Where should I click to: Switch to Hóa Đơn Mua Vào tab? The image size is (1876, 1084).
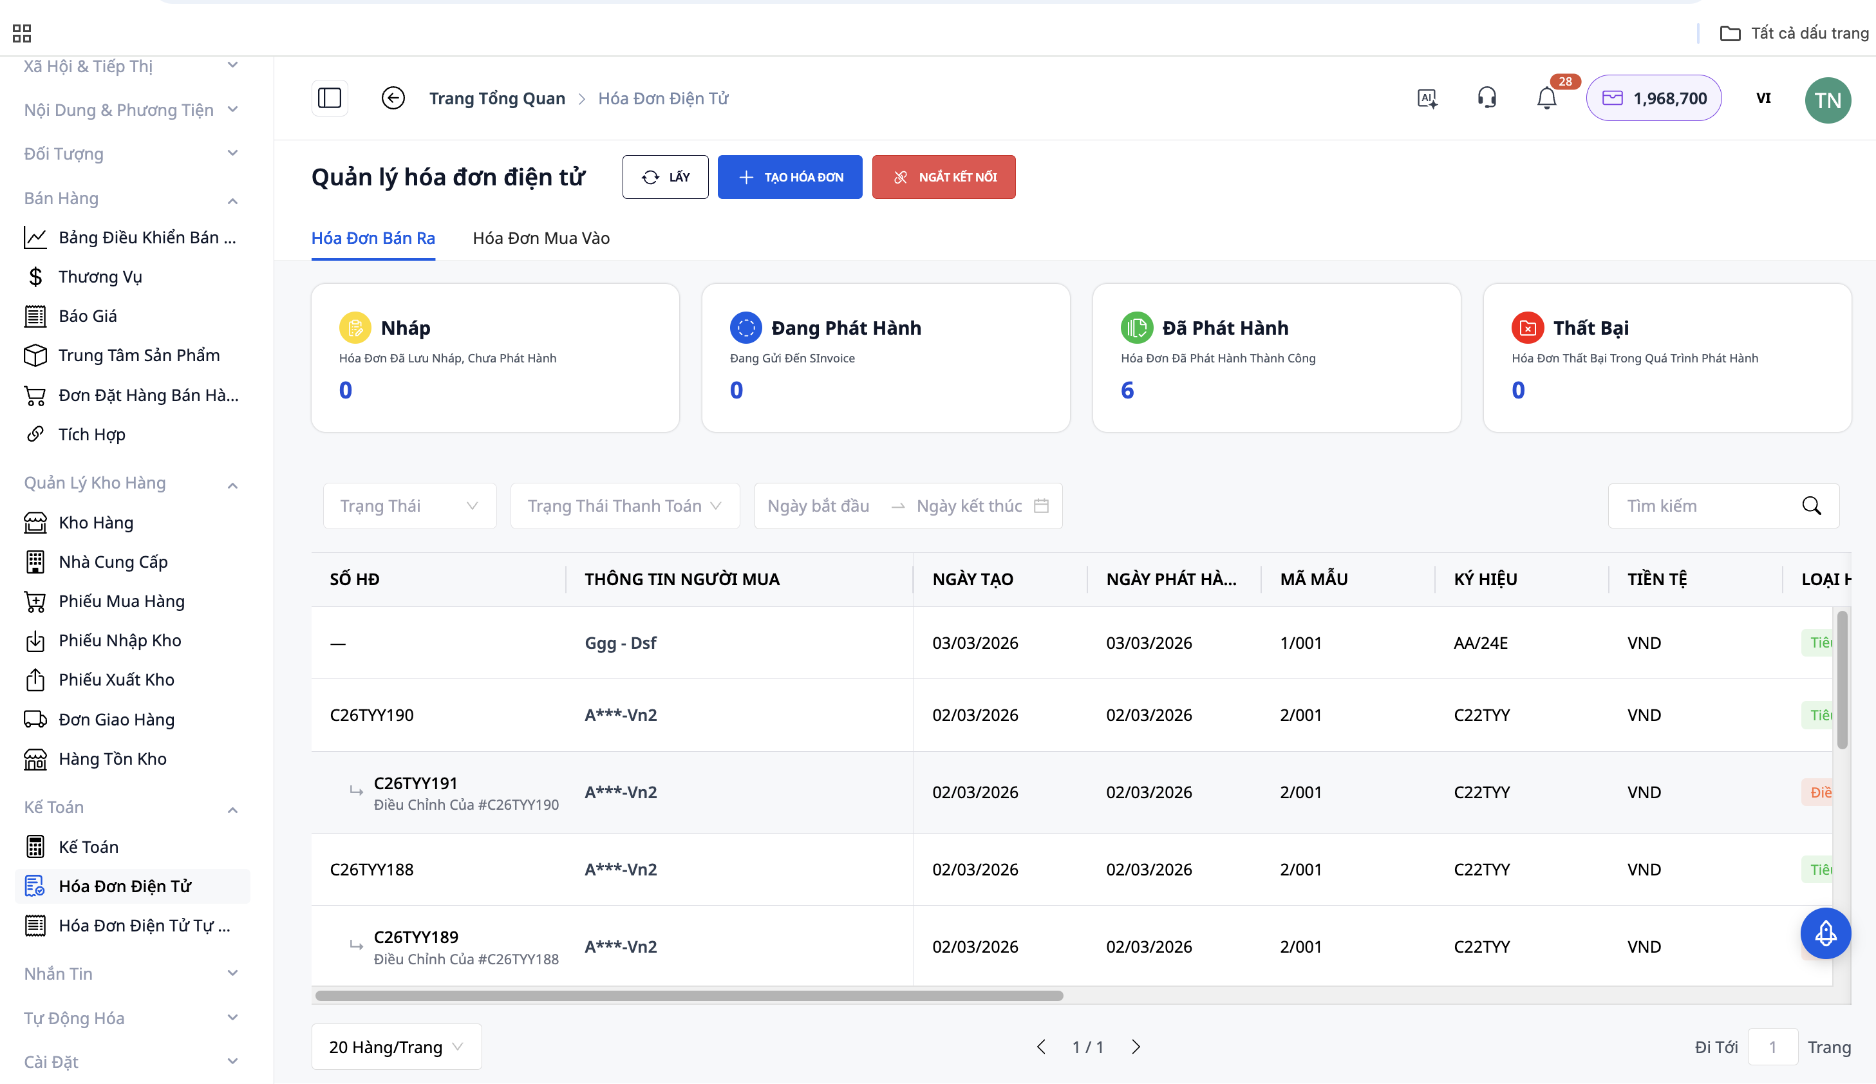541,238
